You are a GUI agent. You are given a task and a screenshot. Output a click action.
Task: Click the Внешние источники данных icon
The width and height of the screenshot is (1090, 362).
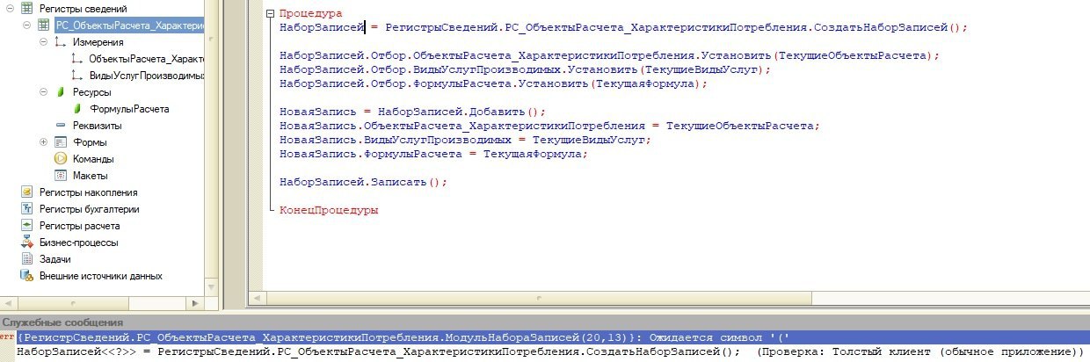click(x=26, y=276)
